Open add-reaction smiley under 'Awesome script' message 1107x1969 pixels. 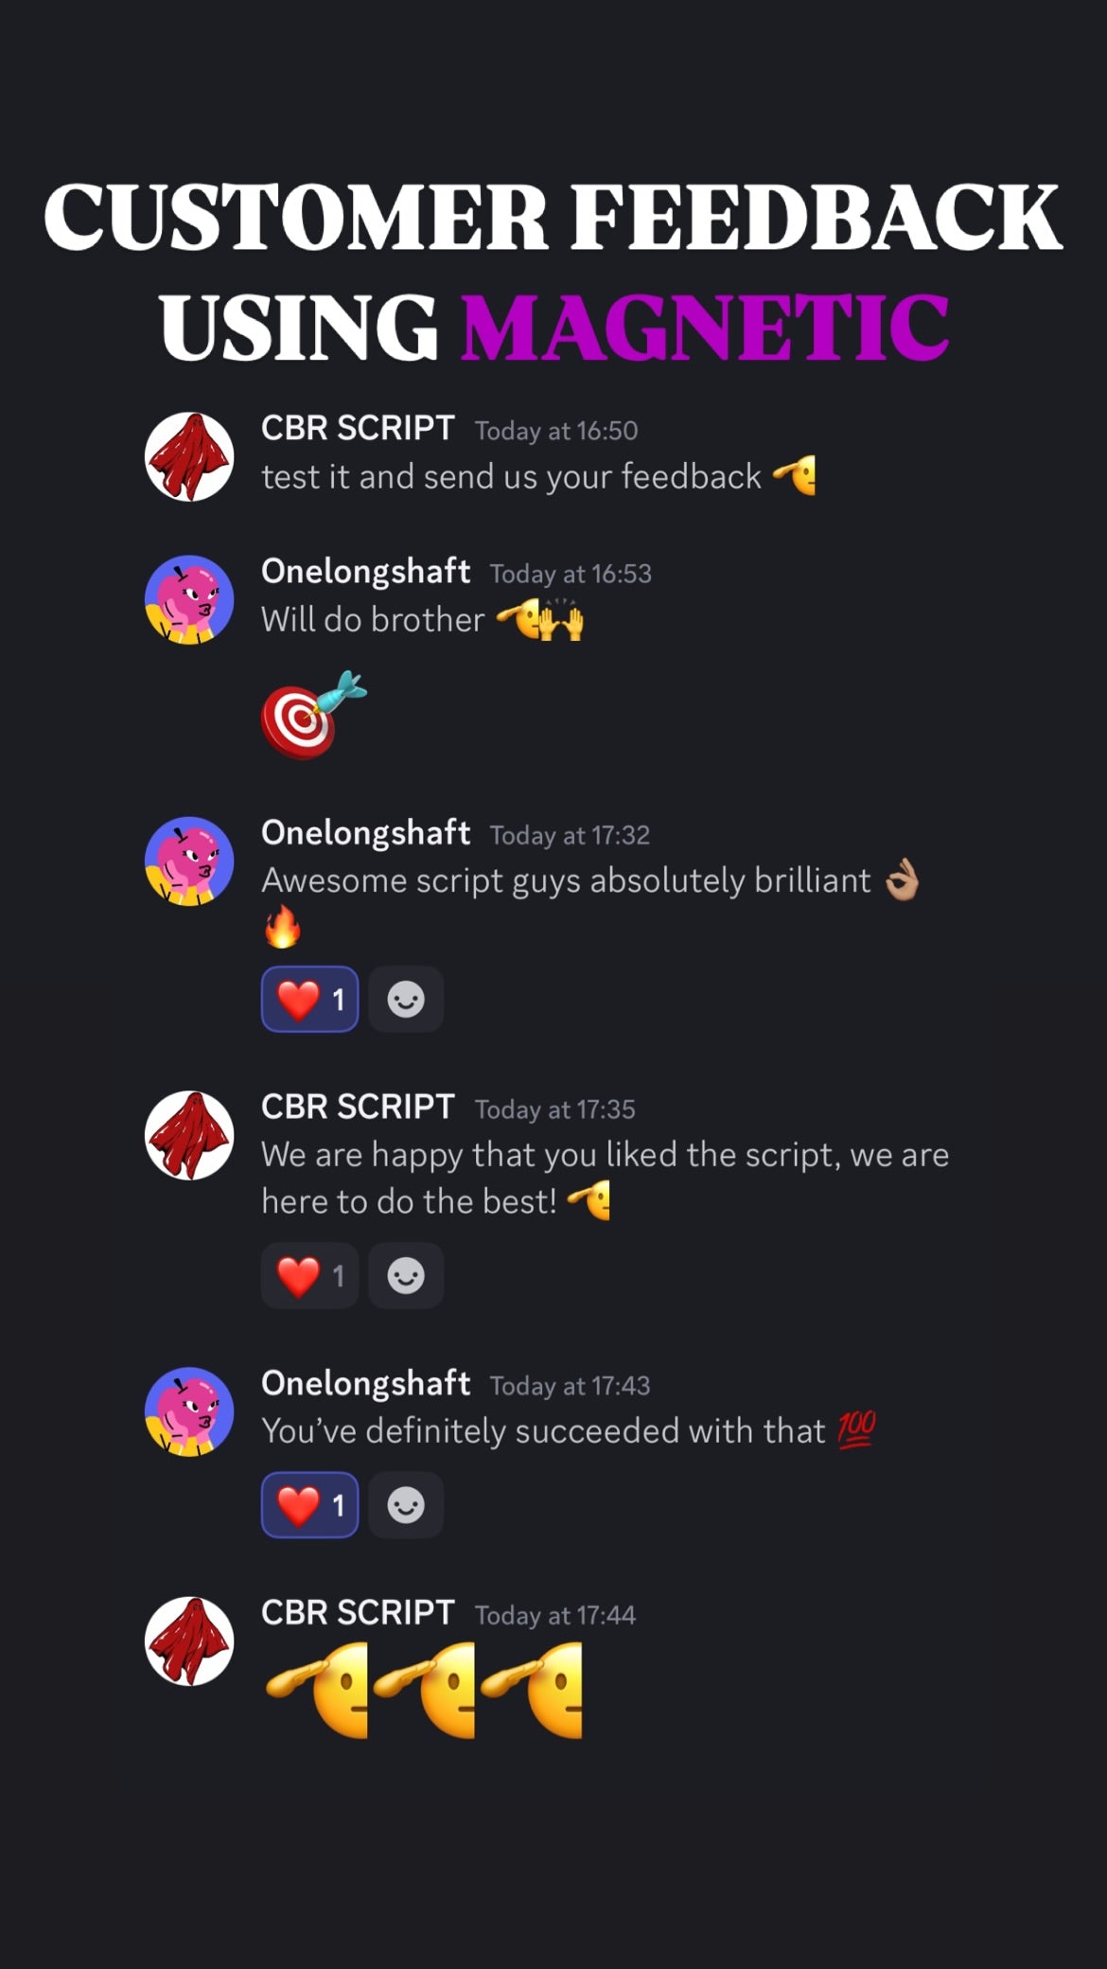click(x=406, y=999)
